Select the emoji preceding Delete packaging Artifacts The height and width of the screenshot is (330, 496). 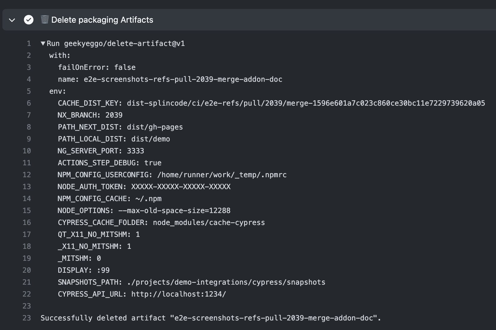[x=44, y=20]
